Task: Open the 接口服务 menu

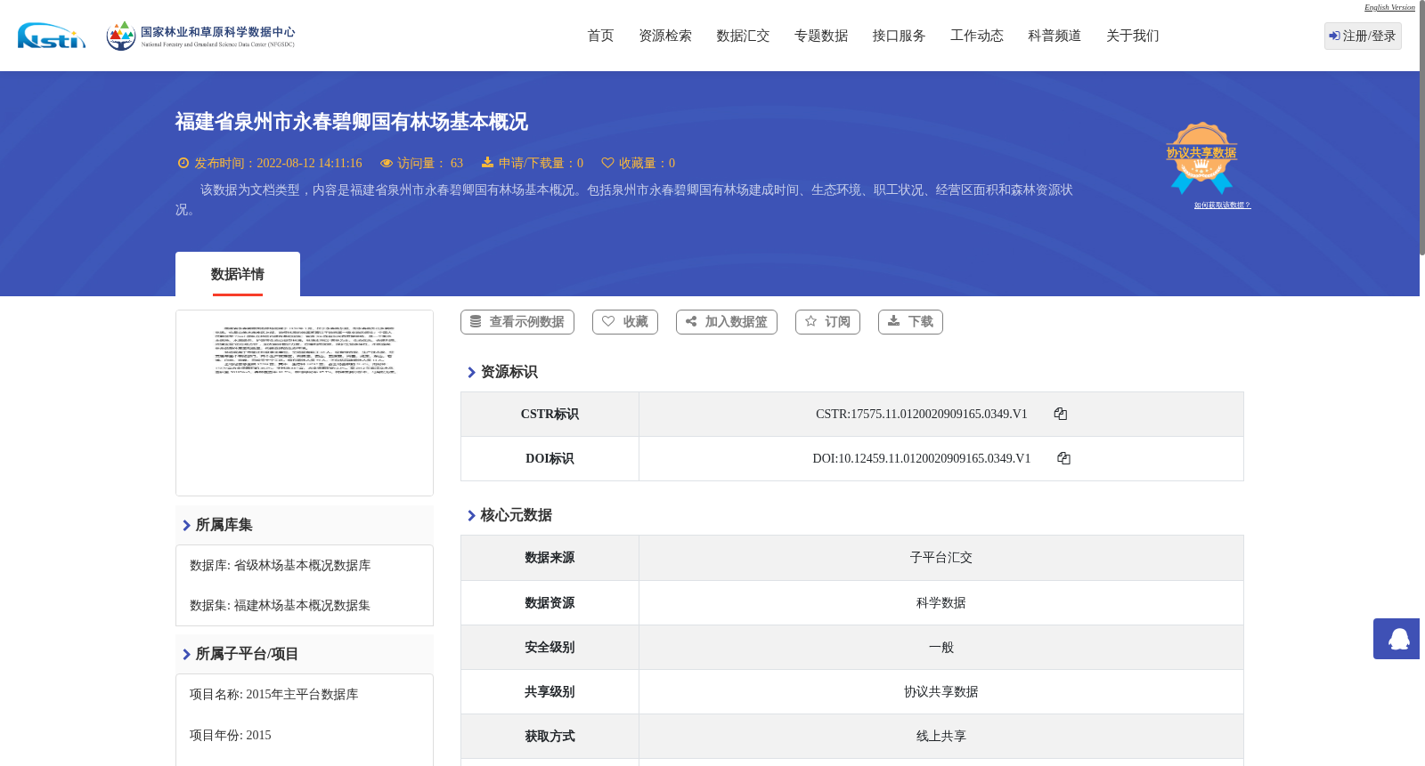Action: tap(899, 36)
